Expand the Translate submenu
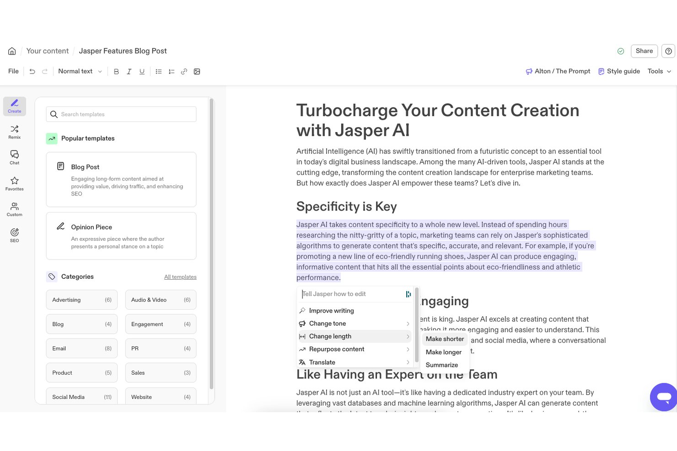The width and height of the screenshot is (677, 451). coord(355,362)
